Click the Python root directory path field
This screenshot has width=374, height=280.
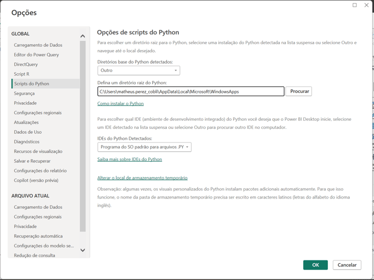click(191, 91)
